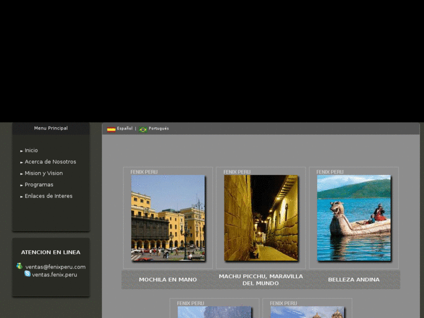Click the Spanish flag icon

click(111, 130)
